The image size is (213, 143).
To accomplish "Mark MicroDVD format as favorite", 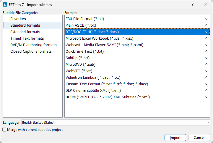I will [206, 64].
